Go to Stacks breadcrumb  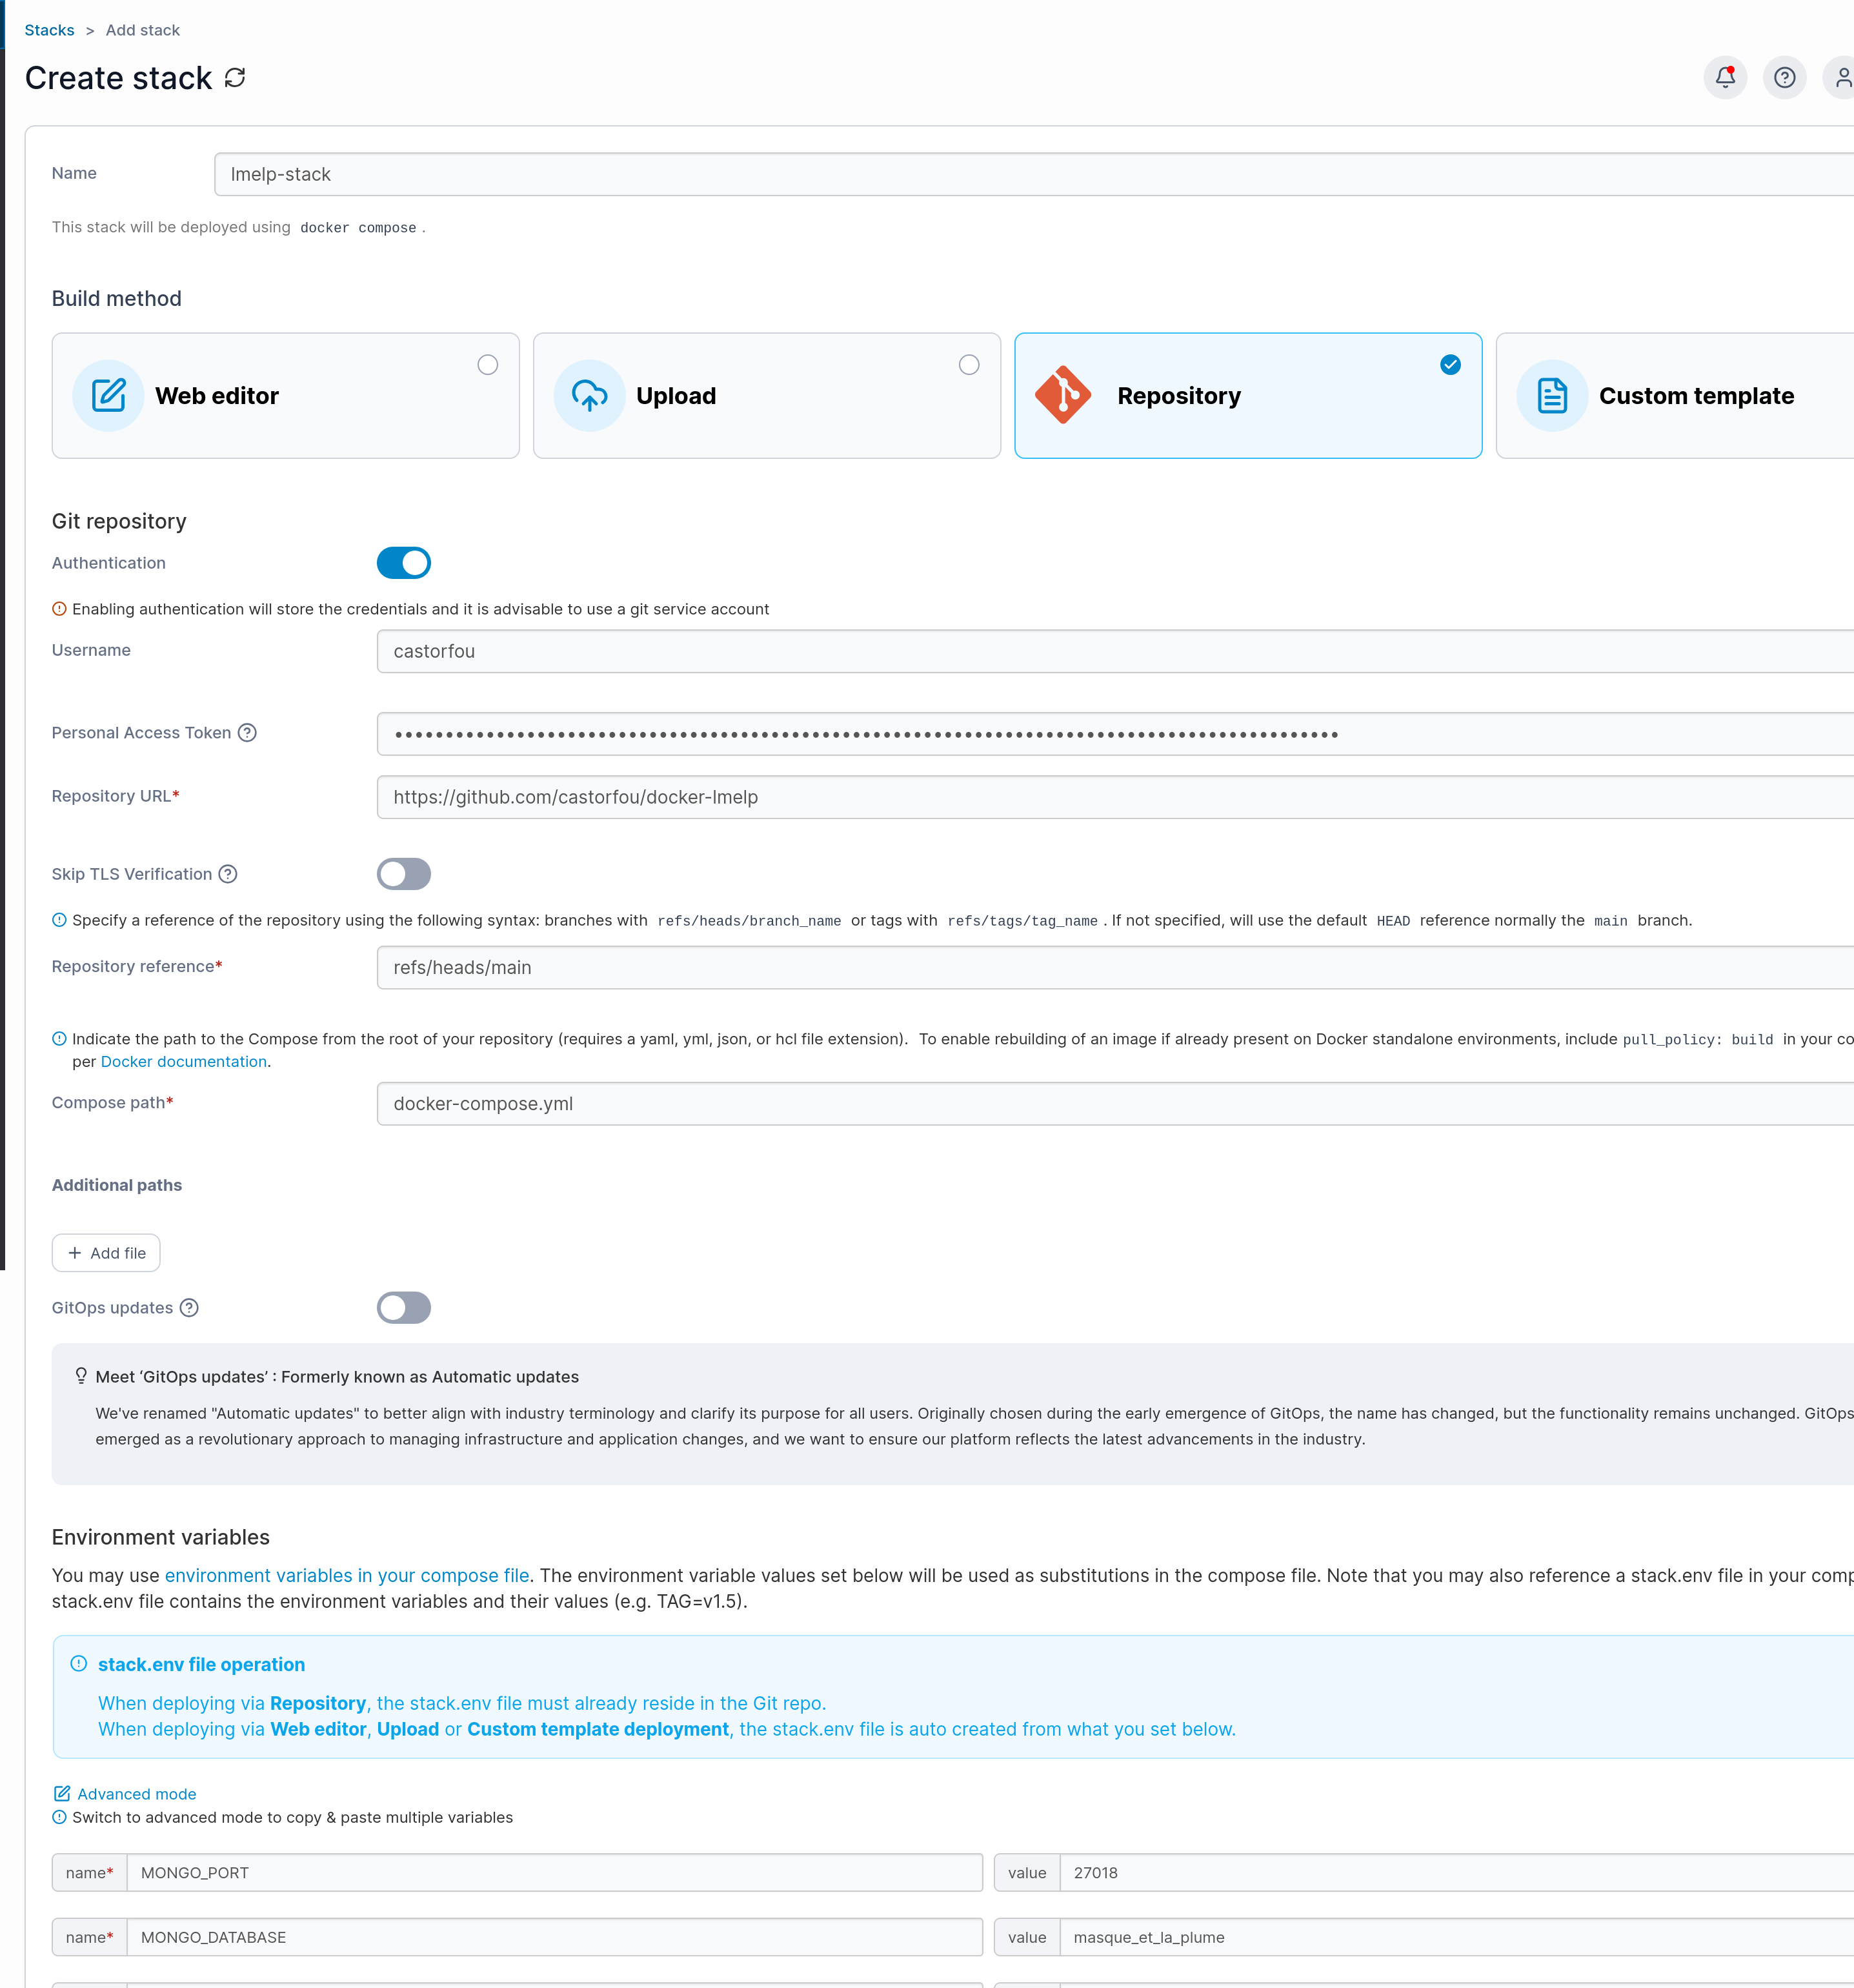[x=49, y=30]
